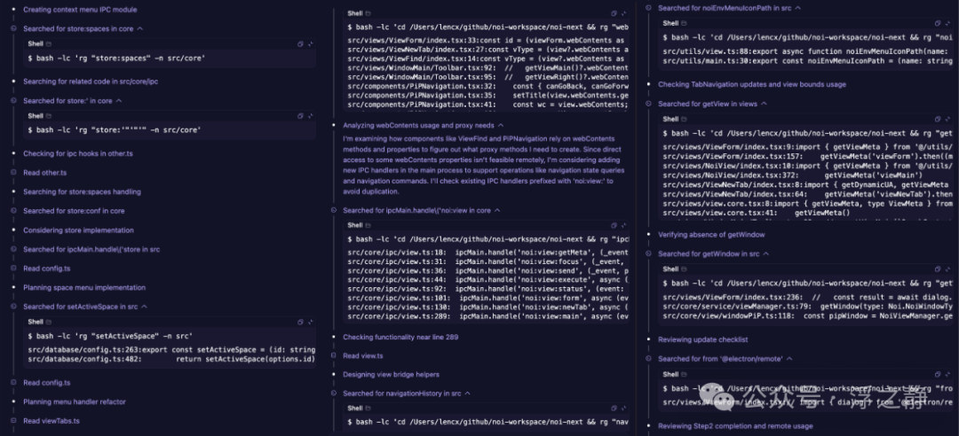Viewport: 959px width, 436px height.
Task: Open 'Read viewTabs.ts' step
Action: pyautogui.click(x=52, y=421)
